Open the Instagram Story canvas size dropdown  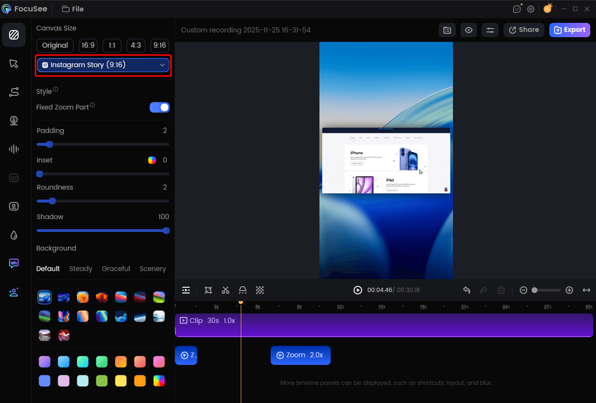click(x=103, y=65)
